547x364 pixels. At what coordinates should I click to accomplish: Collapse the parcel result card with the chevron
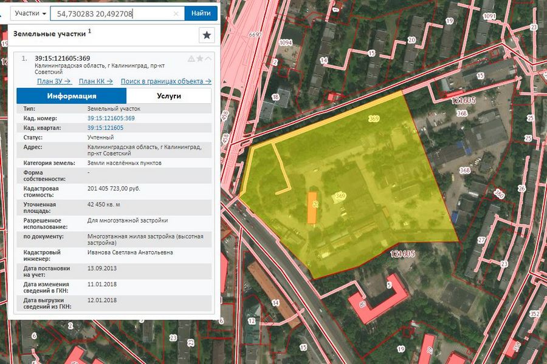208,59
